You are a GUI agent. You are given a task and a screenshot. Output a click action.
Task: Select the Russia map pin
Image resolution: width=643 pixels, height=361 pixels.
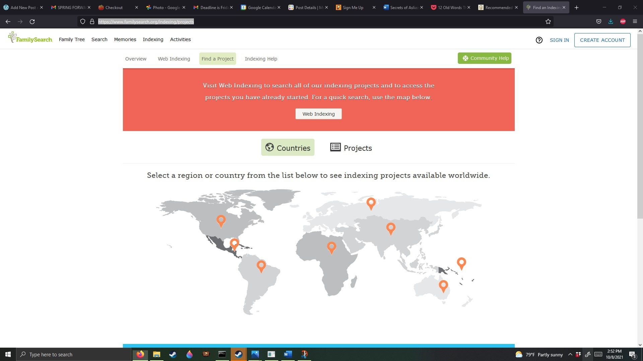371,203
